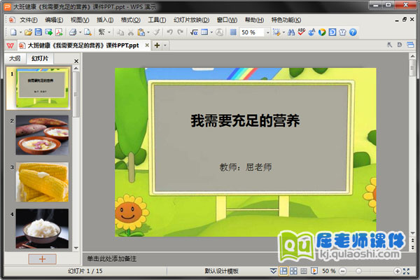The height and width of the screenshot is (280, 420).
Task: Select slide 4 rice bowl thumbnail
Action: point(42,229)
